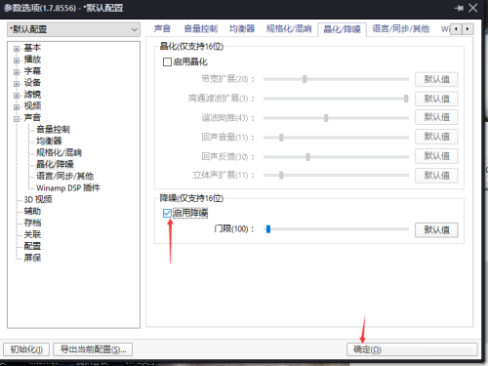
Task: Click the 高通滤波扩展 slider track
Action: point(336,99)
